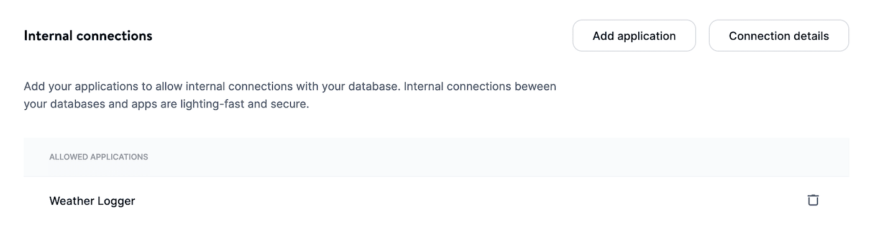Click the 'ALLOWED APPLICATIONS' label text
This screenshot has width=870, height=250.
(x=99, y=157)
